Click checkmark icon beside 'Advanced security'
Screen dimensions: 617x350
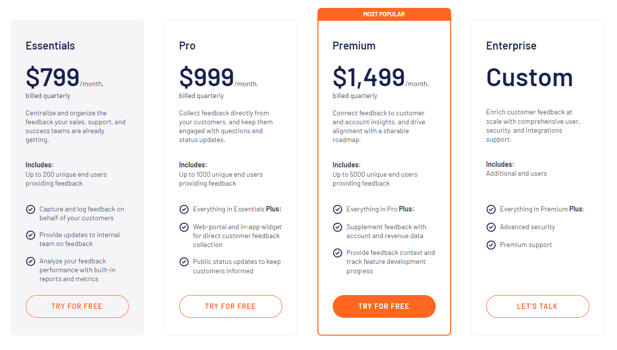point(491,227)
